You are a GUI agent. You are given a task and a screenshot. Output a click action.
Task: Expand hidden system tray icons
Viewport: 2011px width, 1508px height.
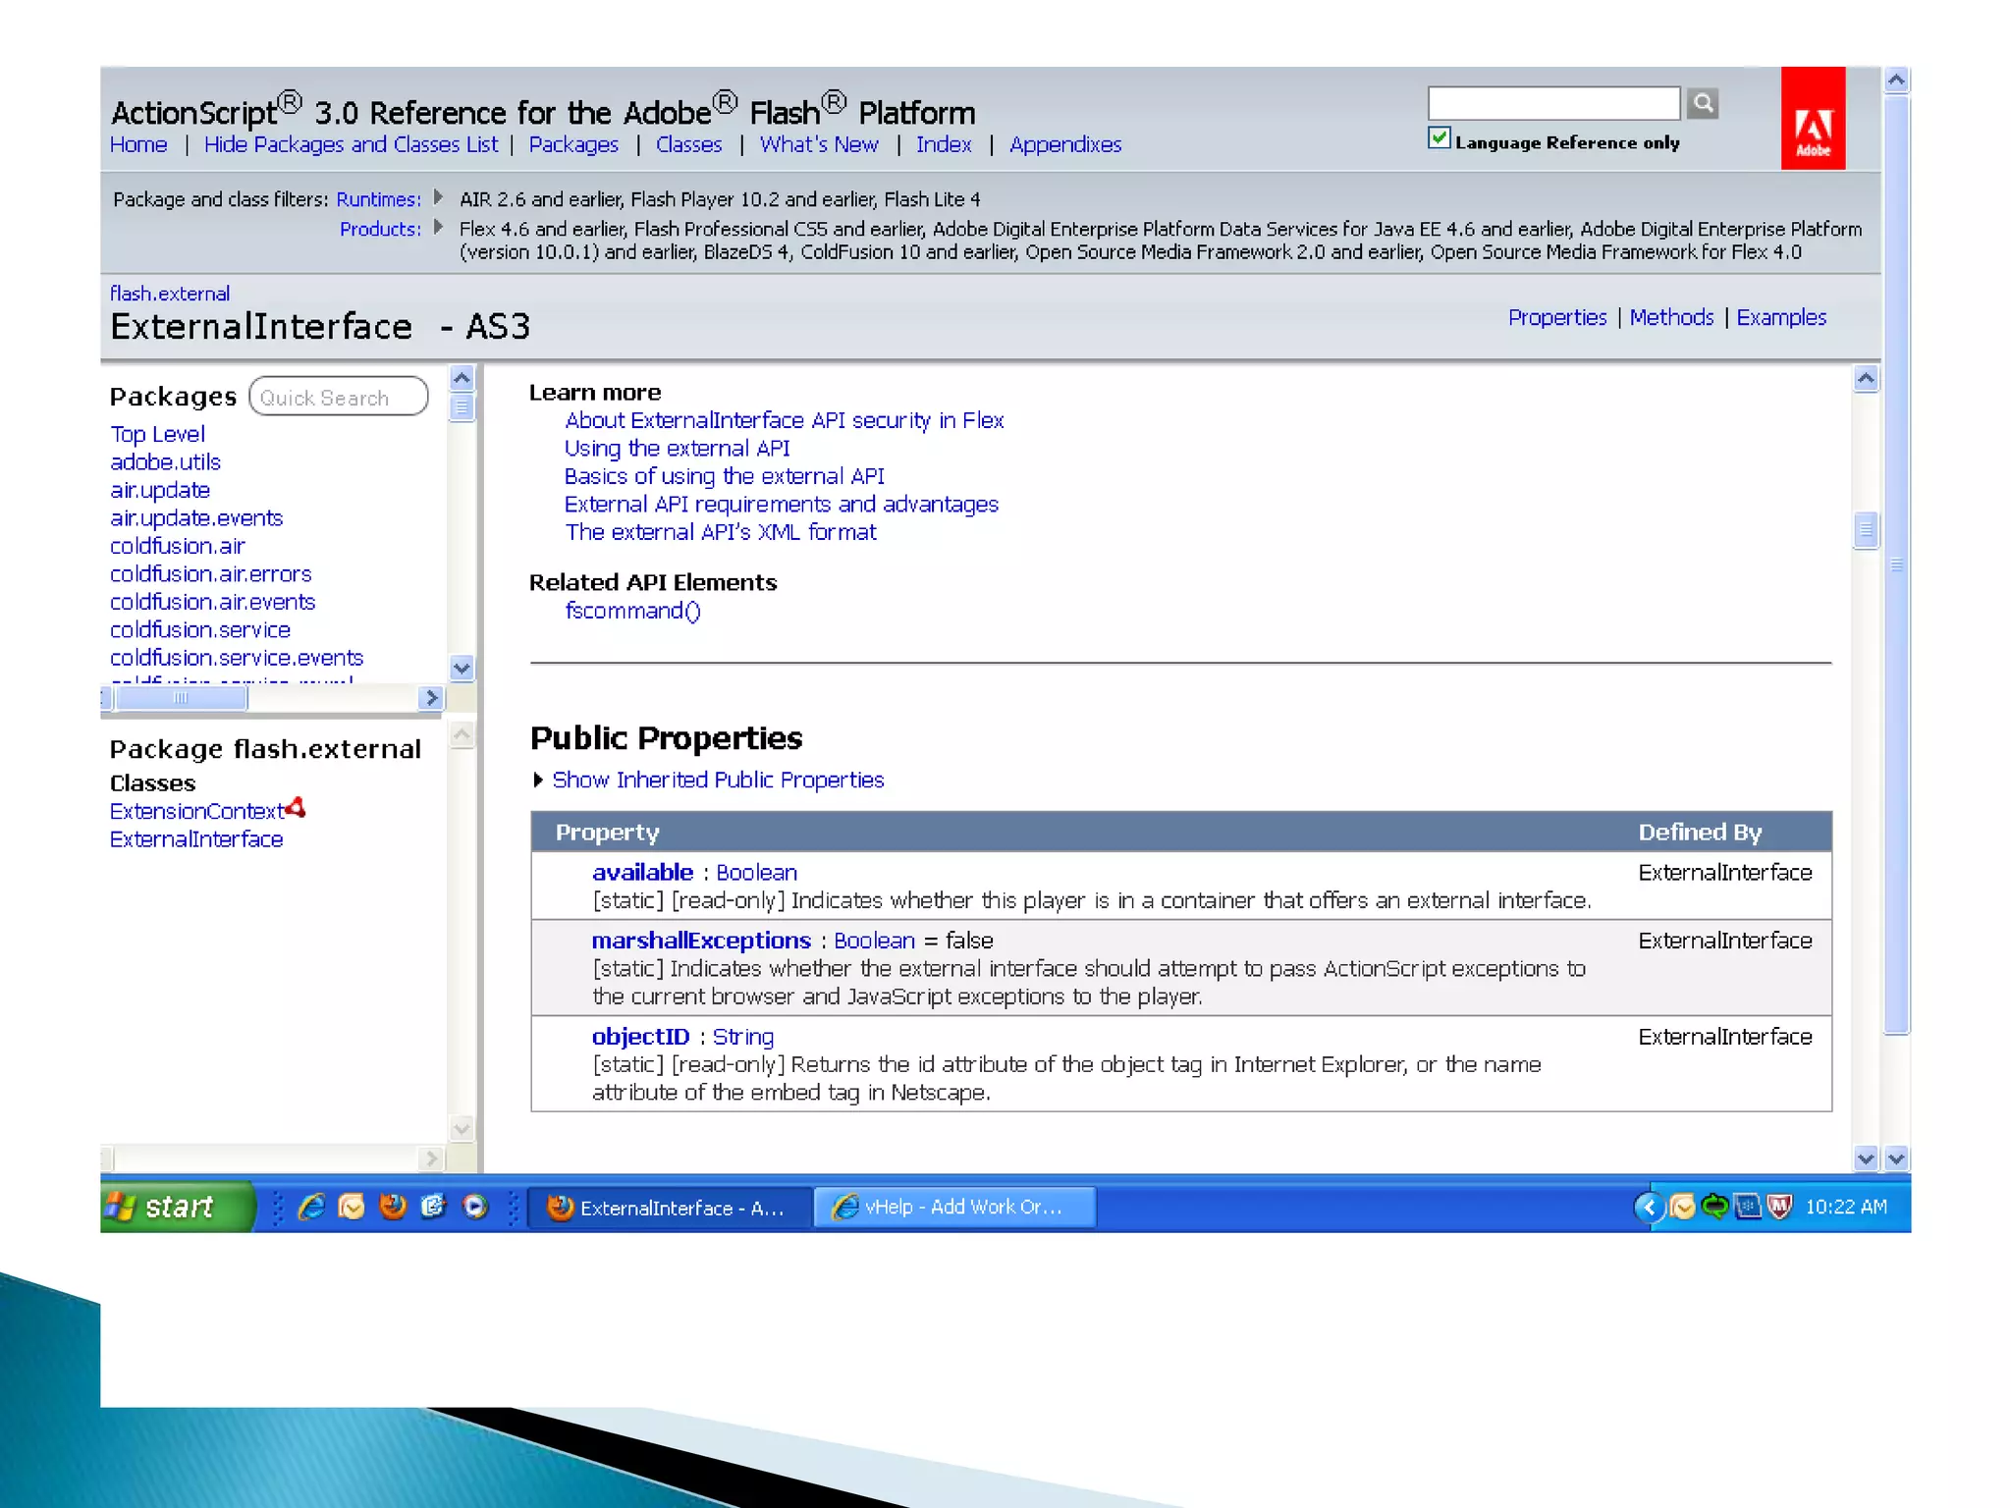tap(1648, 1207)
